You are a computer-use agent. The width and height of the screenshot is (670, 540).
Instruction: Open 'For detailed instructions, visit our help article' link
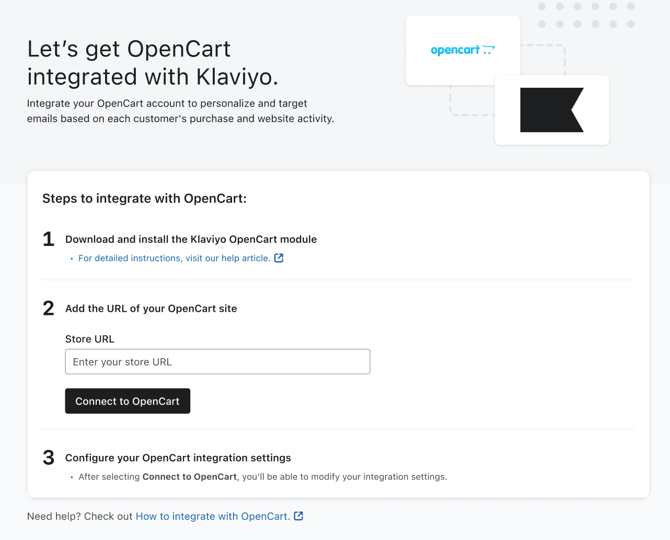(x=174, y=258)
